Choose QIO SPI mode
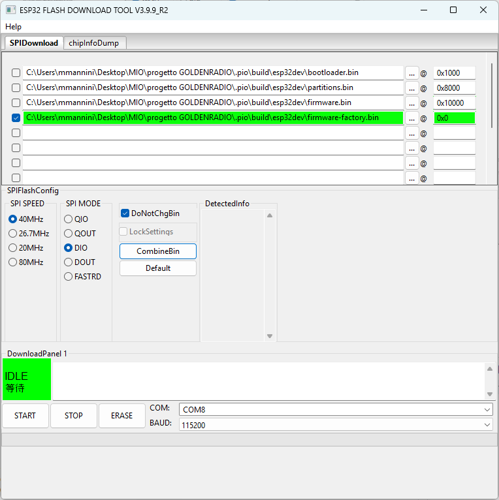This screenshot has height=500, width=499. [x=76, y=219]
